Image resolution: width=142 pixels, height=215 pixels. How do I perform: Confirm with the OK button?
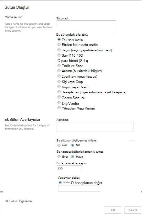click(x=113, y=210)
